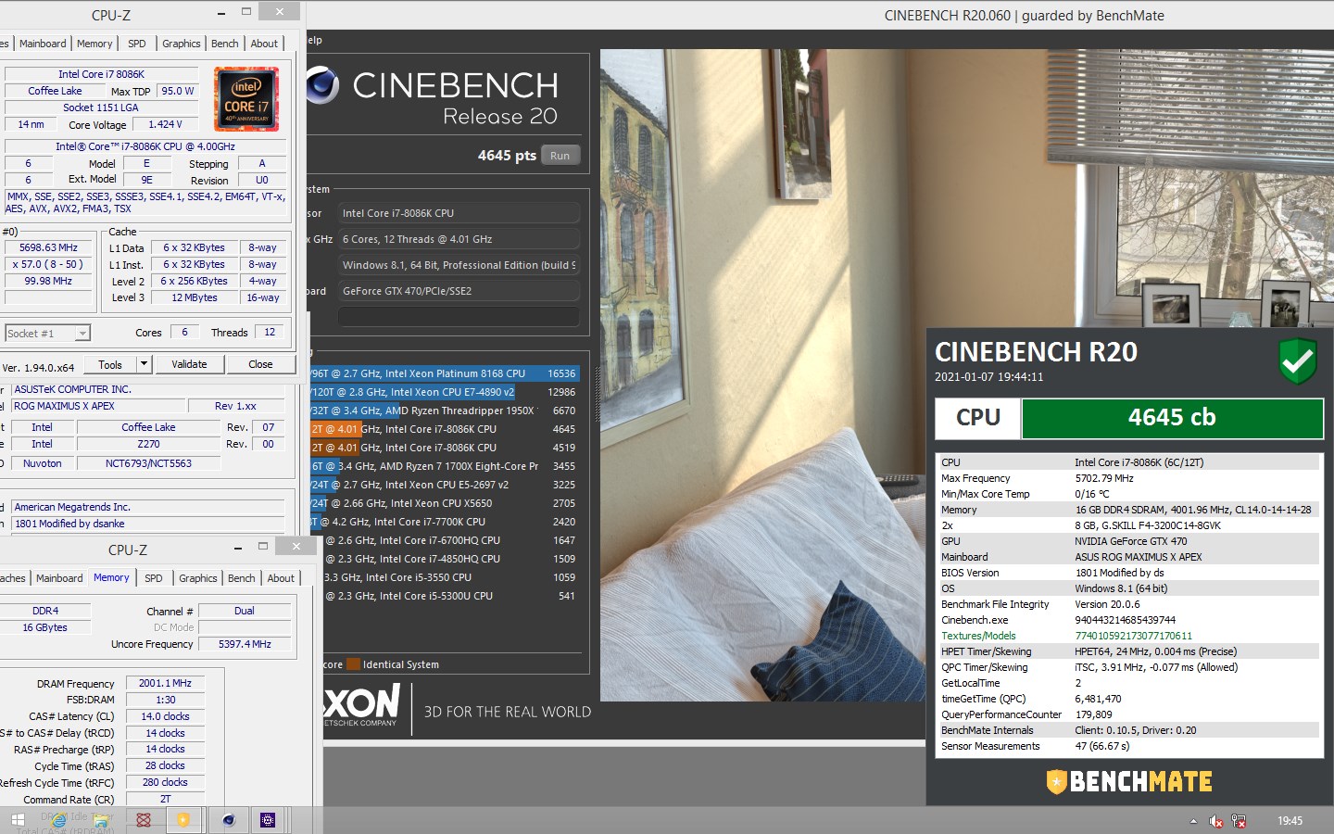Image resolution: width=1334 pixels, height=834 pixels.
Task: Open the Windows Start button
Action: coord(18,820)
